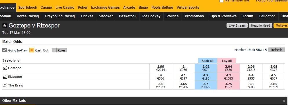288x105 pixels.
Task: Select Tips & Previews in navigation
Action: click(x=223, y=16)
